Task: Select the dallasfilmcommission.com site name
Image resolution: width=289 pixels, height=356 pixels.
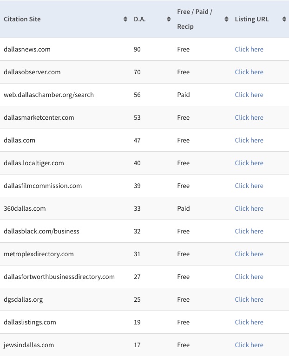Action: click(43, 186)
